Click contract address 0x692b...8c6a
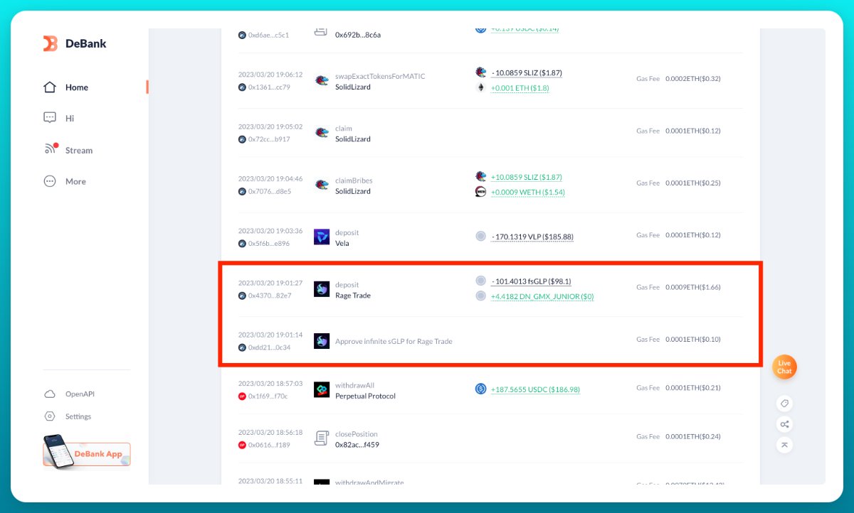The height and width of the screenshot is (513, 854). point(358,35)
